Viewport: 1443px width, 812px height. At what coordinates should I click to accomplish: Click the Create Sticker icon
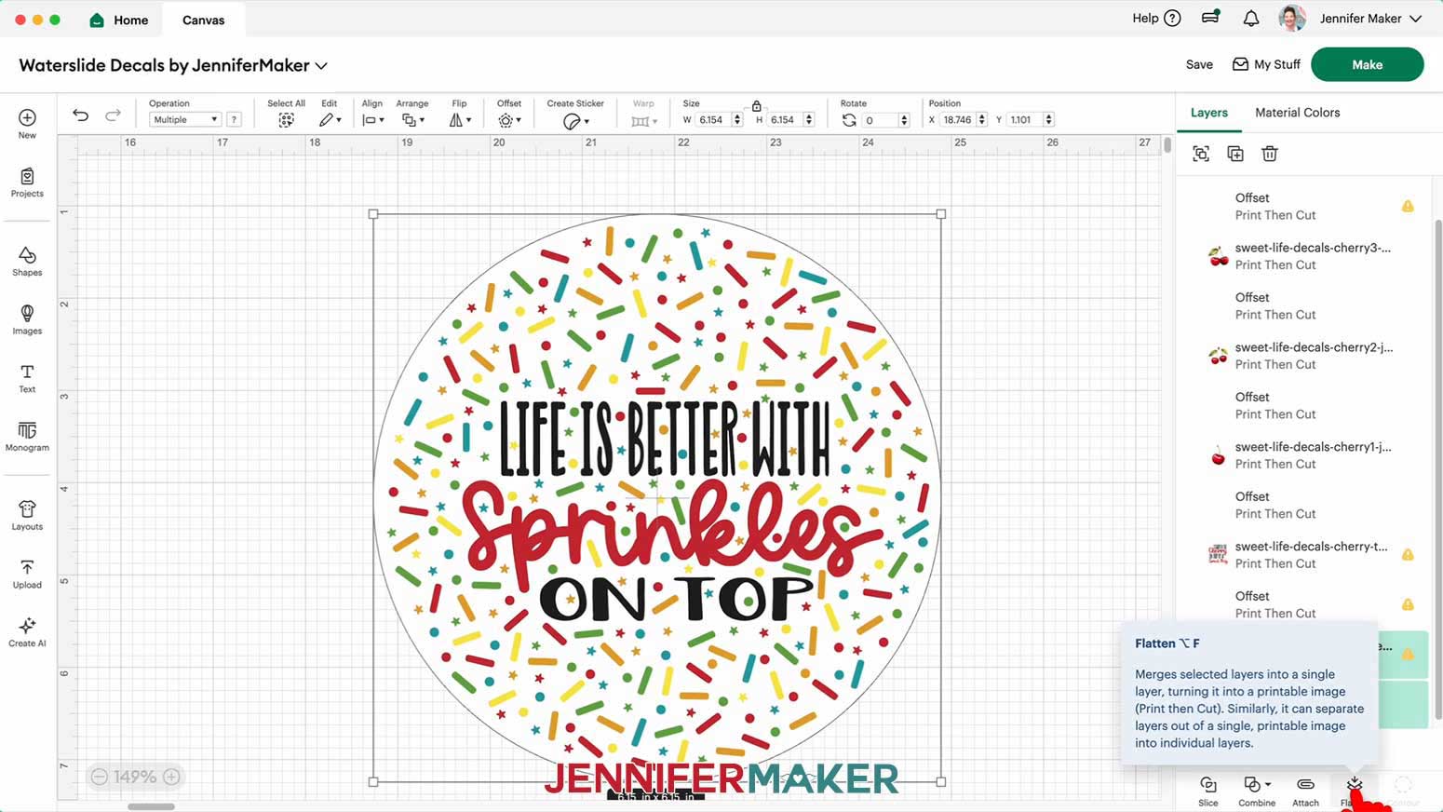pos(572,121)
